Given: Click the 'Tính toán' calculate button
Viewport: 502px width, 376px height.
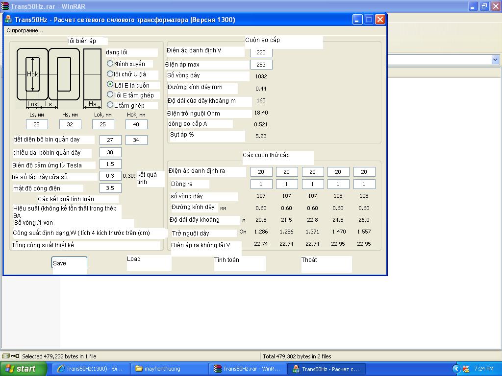Looking at the screenshot, I should click(239, 263).
